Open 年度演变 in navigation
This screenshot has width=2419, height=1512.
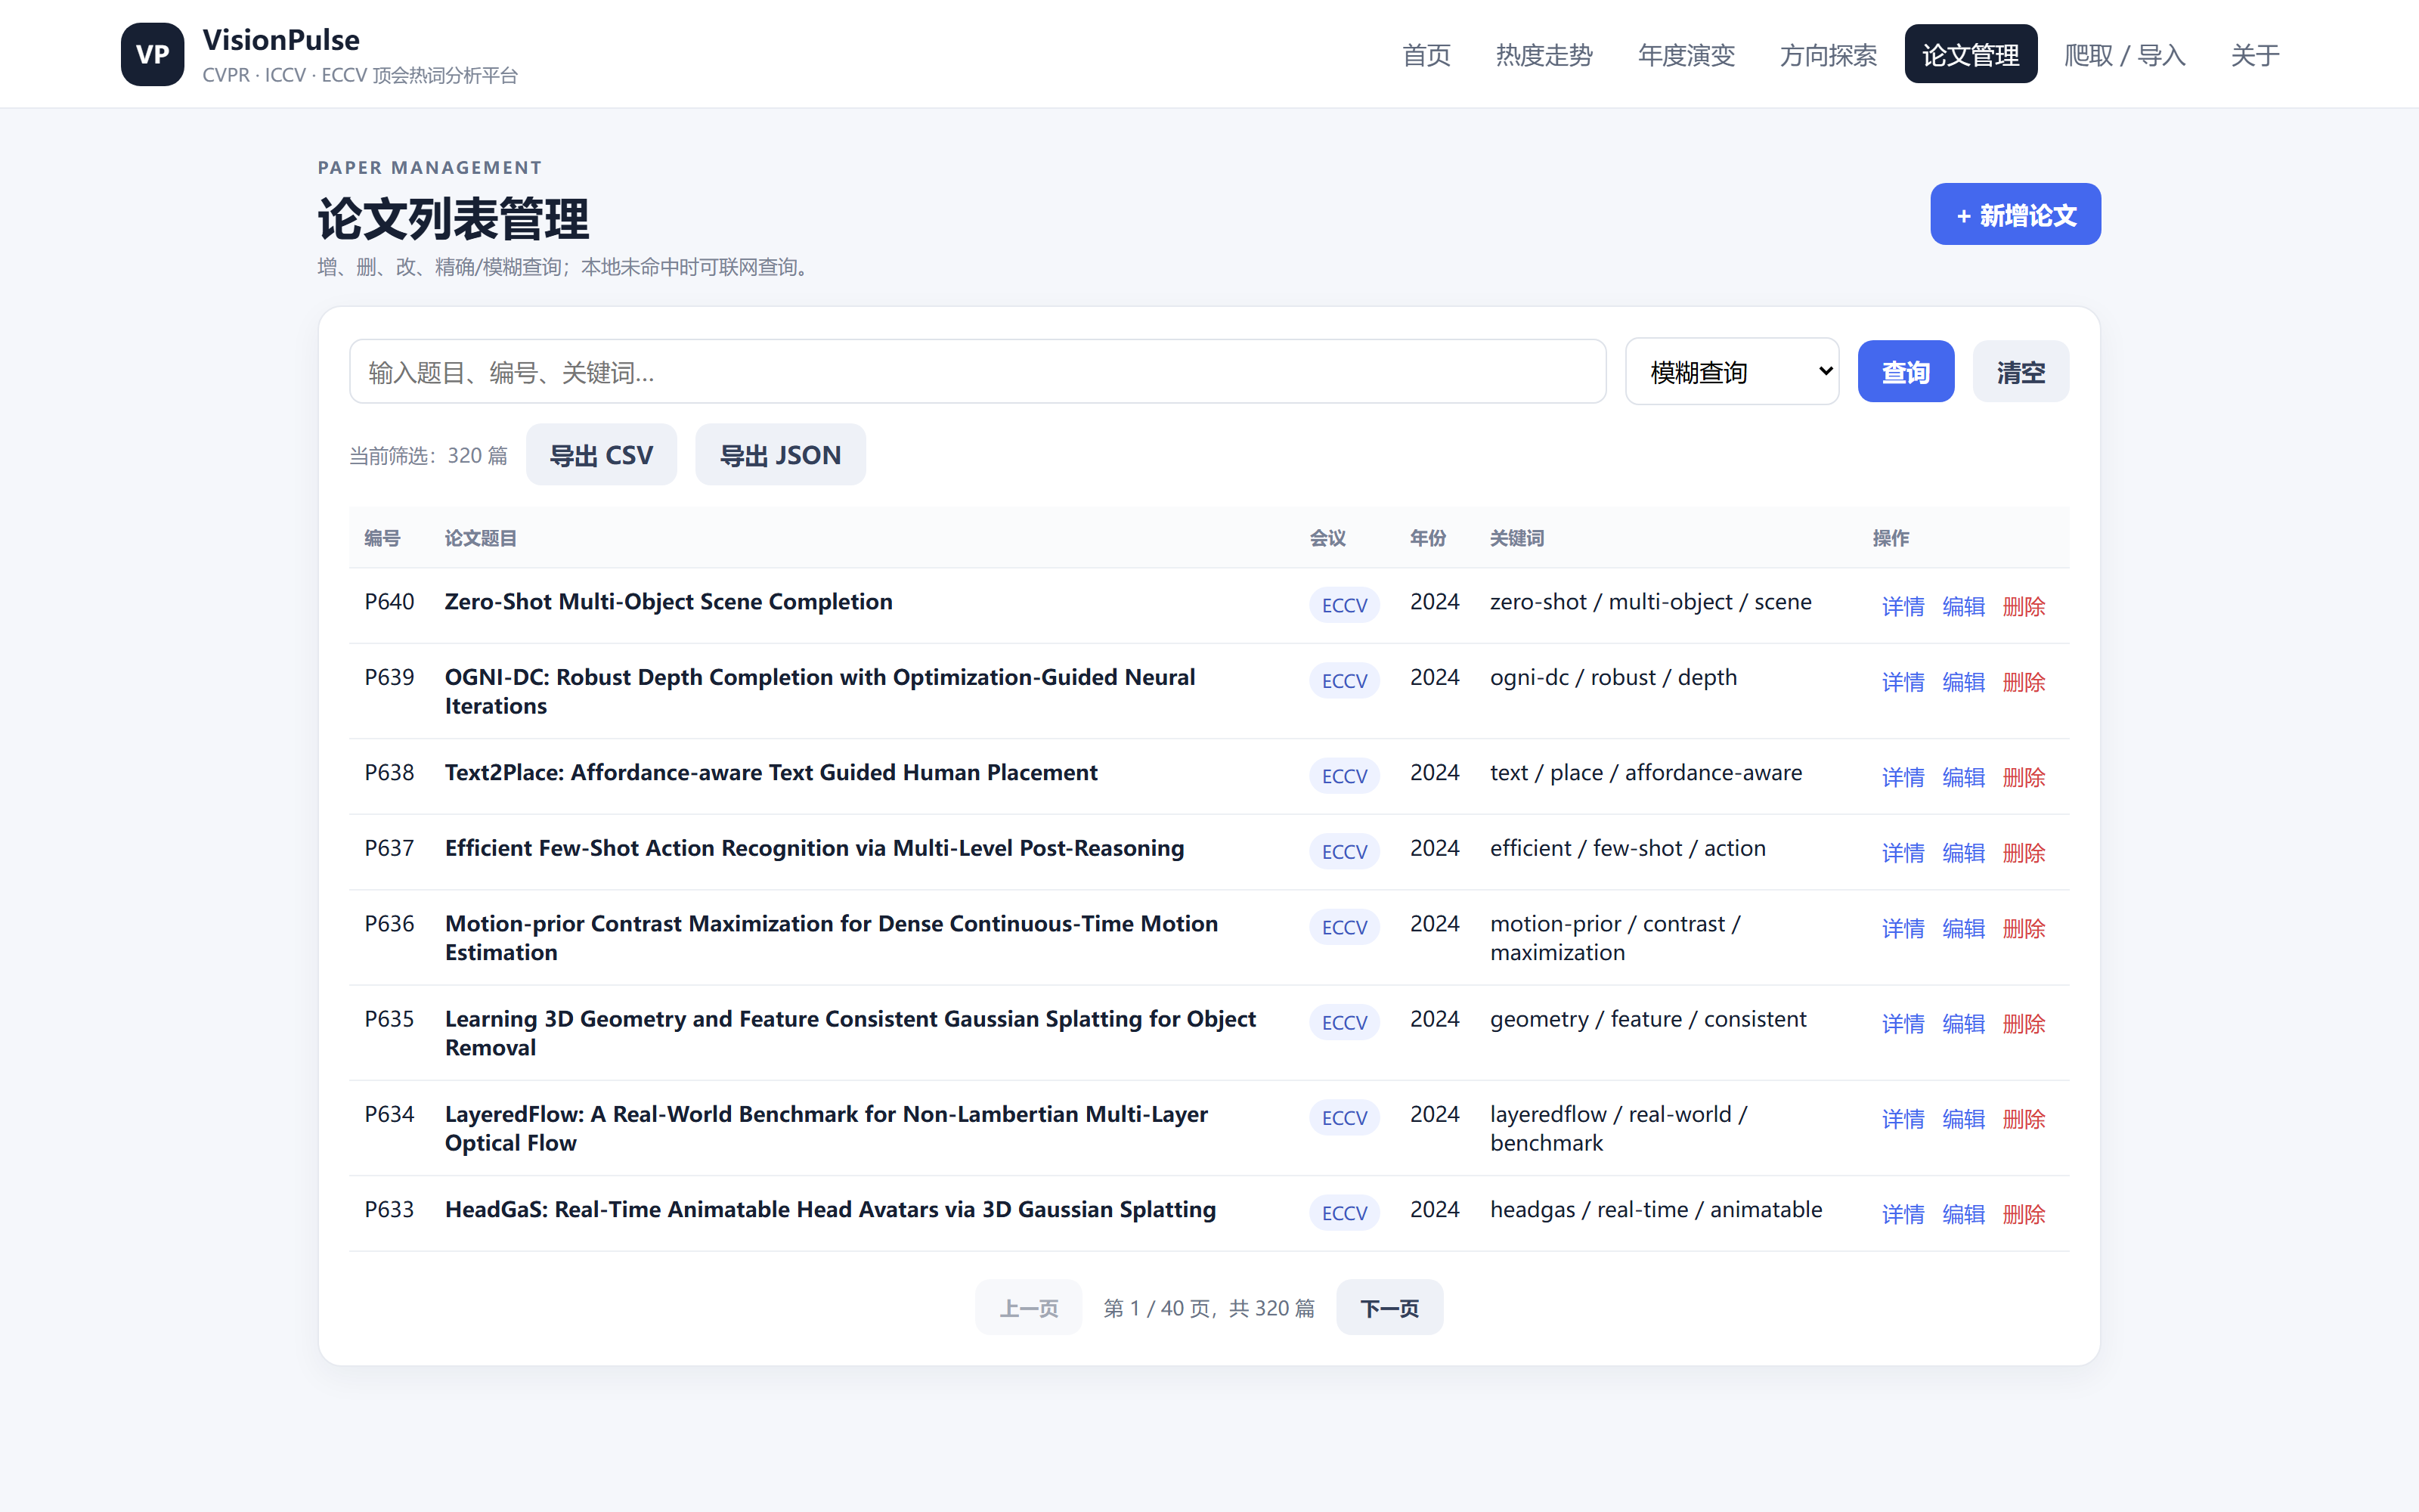pos(1685,55)
